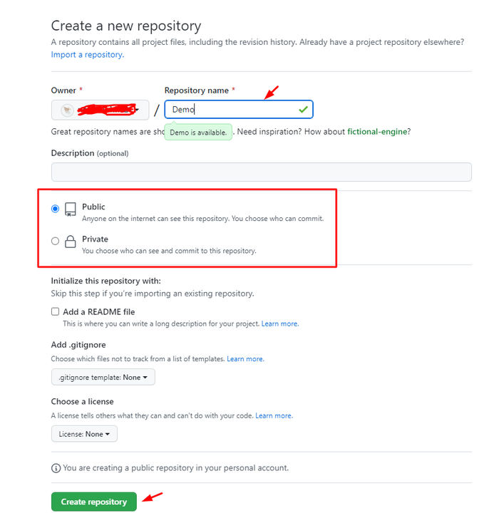Open the License: None dropdown
Screen dimensions: 479x513
pyautogui.click(x=84, y=434)
